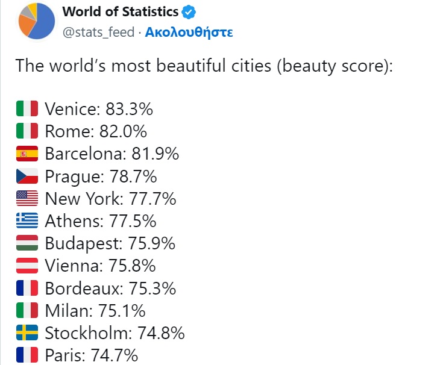Image resolution: width=443 pixels, height=365 pixels.
Task: Click the French flag beside Paris
Action: pyautogui.click(x=27, y=355)
